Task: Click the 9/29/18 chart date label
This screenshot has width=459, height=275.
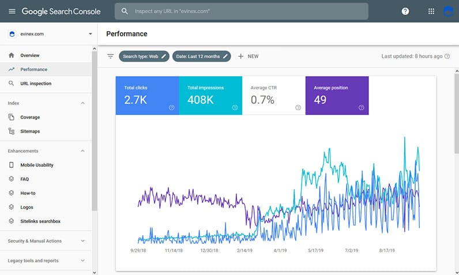Action: tap(138, 250)
